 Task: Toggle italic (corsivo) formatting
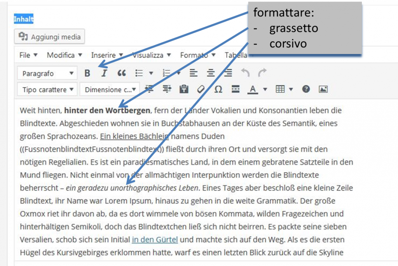104,73
